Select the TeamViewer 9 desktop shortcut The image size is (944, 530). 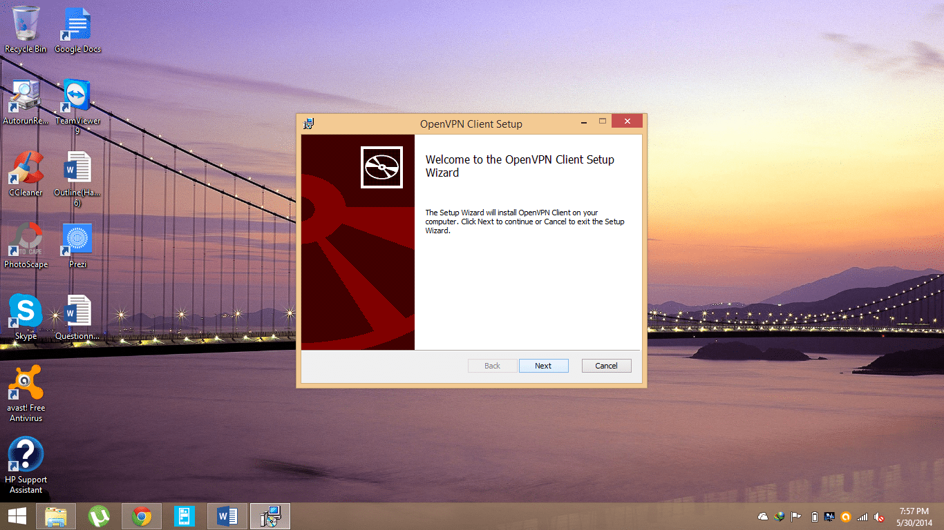tap(77, 100)
